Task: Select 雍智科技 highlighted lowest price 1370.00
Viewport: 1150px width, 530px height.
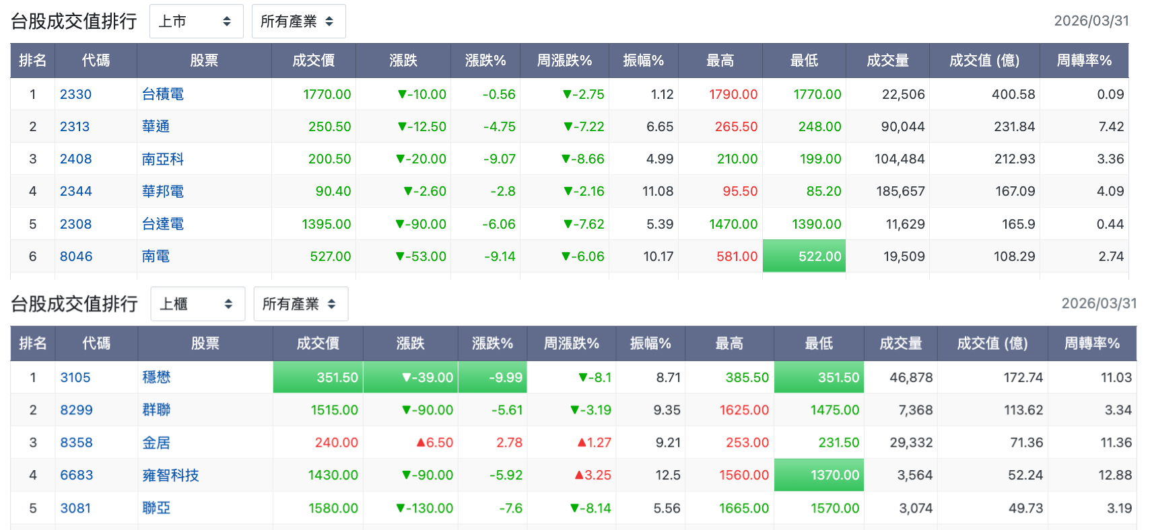Action: tap(819, 475)
